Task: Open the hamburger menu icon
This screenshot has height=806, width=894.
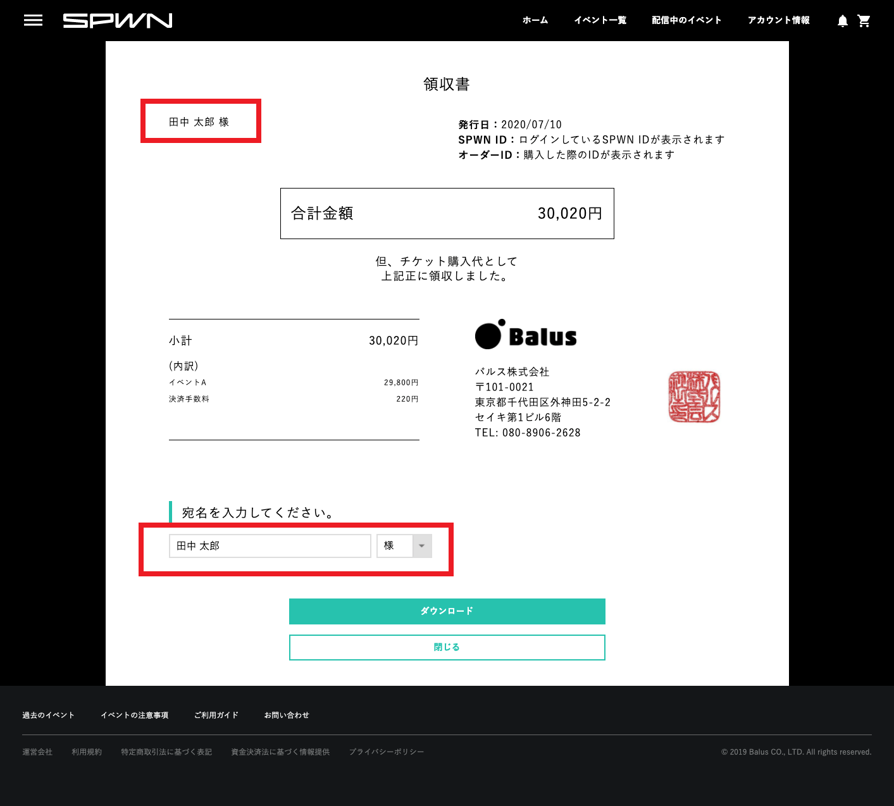Action: coord(33,20)
